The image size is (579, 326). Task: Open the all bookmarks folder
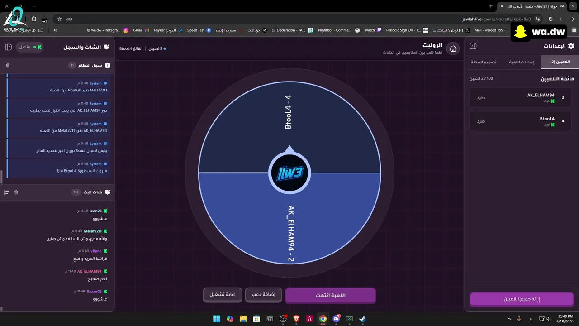pos(24,30)
